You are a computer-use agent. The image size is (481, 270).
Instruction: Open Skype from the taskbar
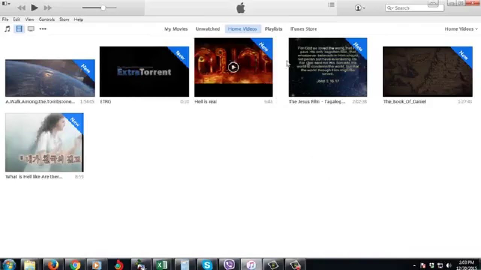click(x=207, y=265)
